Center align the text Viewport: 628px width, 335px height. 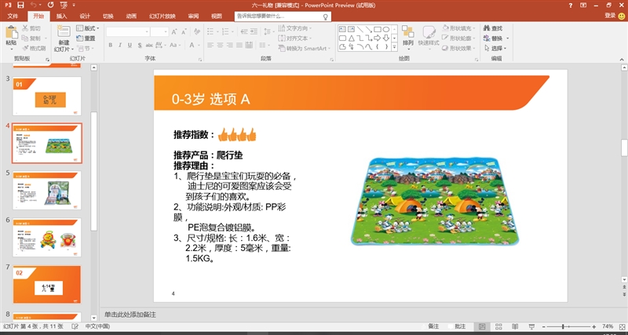[220, 46]
